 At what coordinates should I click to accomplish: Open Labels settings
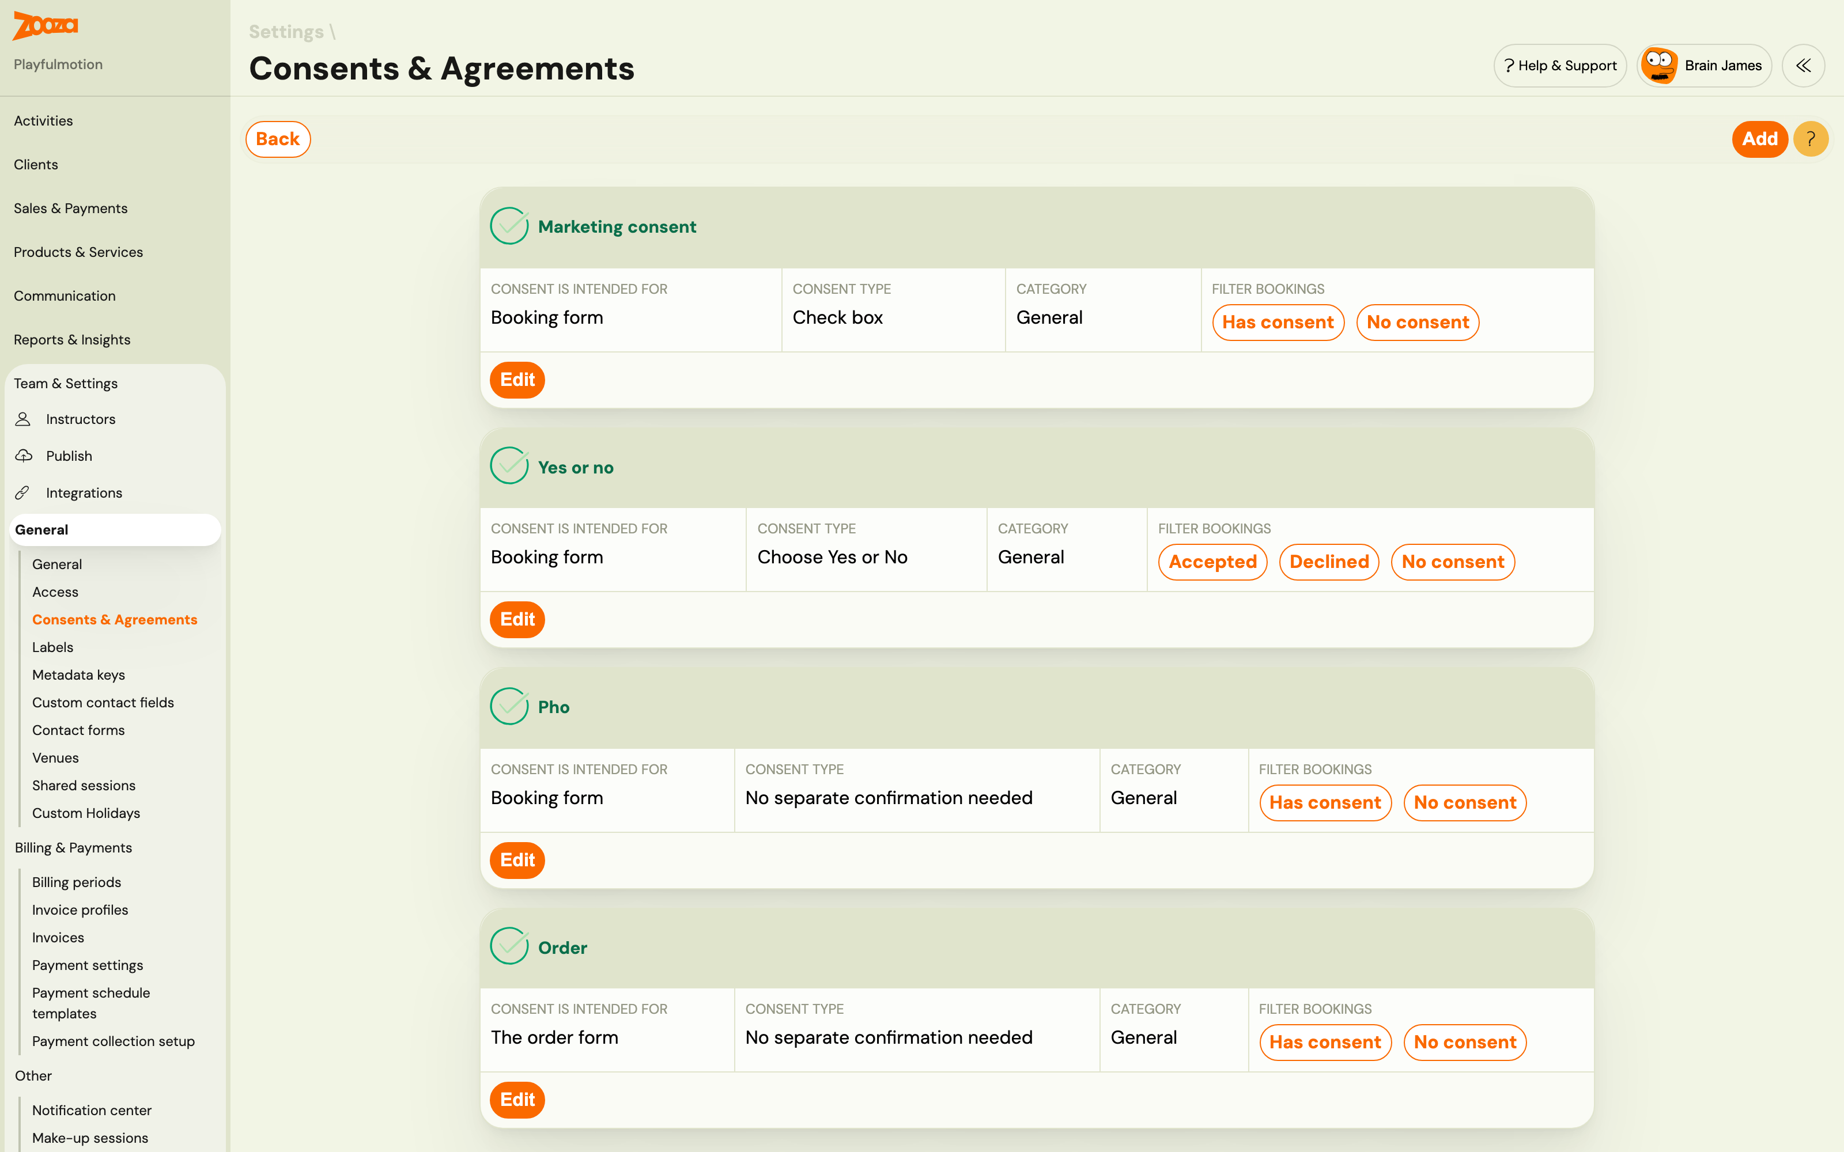pyautogui.click(x=52, y=647)
